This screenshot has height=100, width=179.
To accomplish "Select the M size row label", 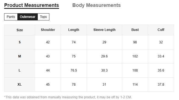I will tap(20, 56).
